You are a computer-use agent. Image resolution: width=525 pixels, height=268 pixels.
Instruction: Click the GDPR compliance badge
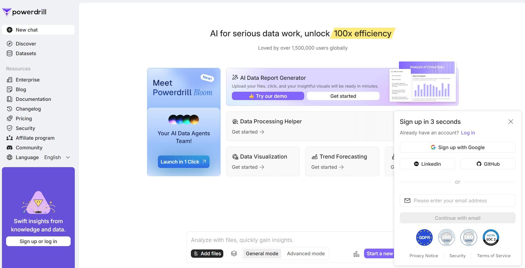pos(424,238)
